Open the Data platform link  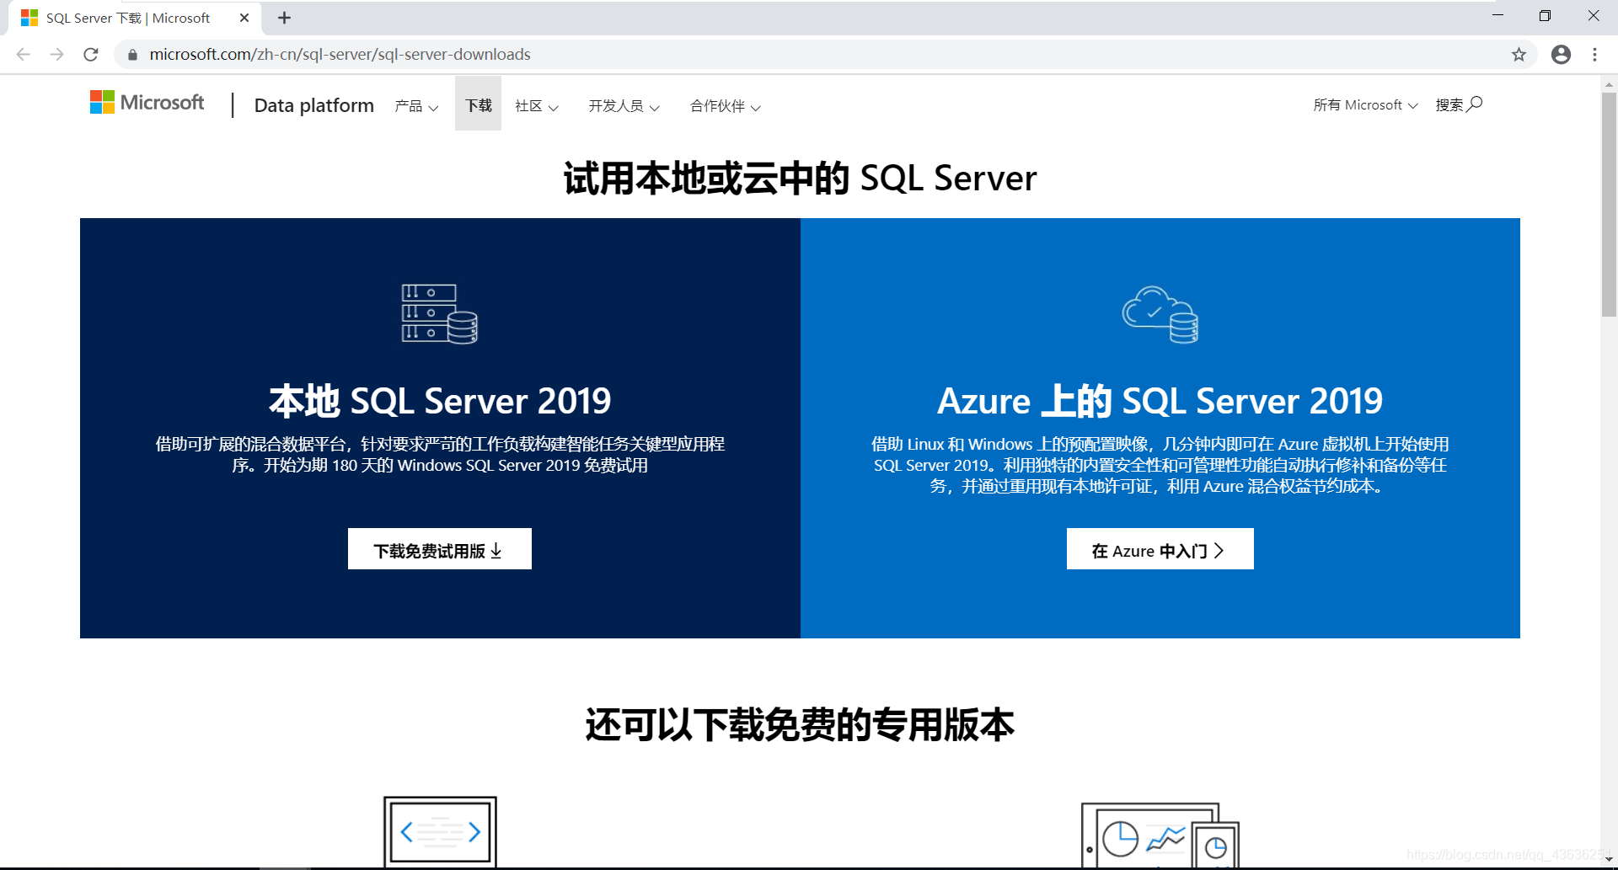314,105
